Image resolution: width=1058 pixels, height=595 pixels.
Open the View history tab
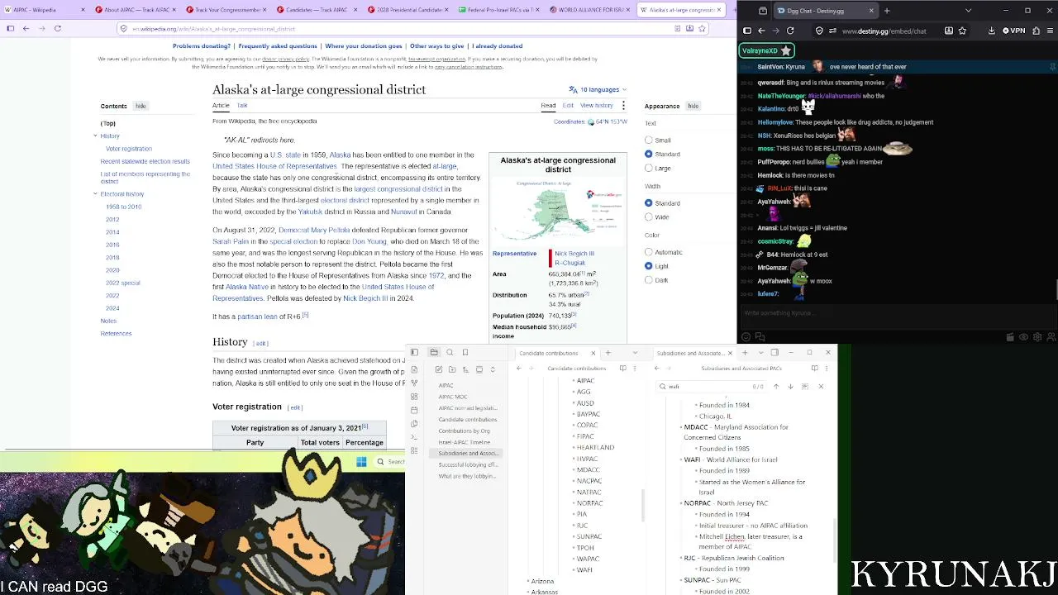point(597,106)
